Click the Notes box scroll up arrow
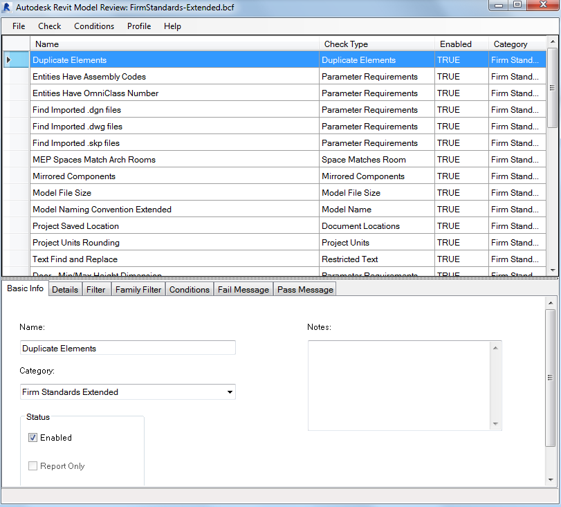This screenshot has width=561, height=507. tap(495, 348)
